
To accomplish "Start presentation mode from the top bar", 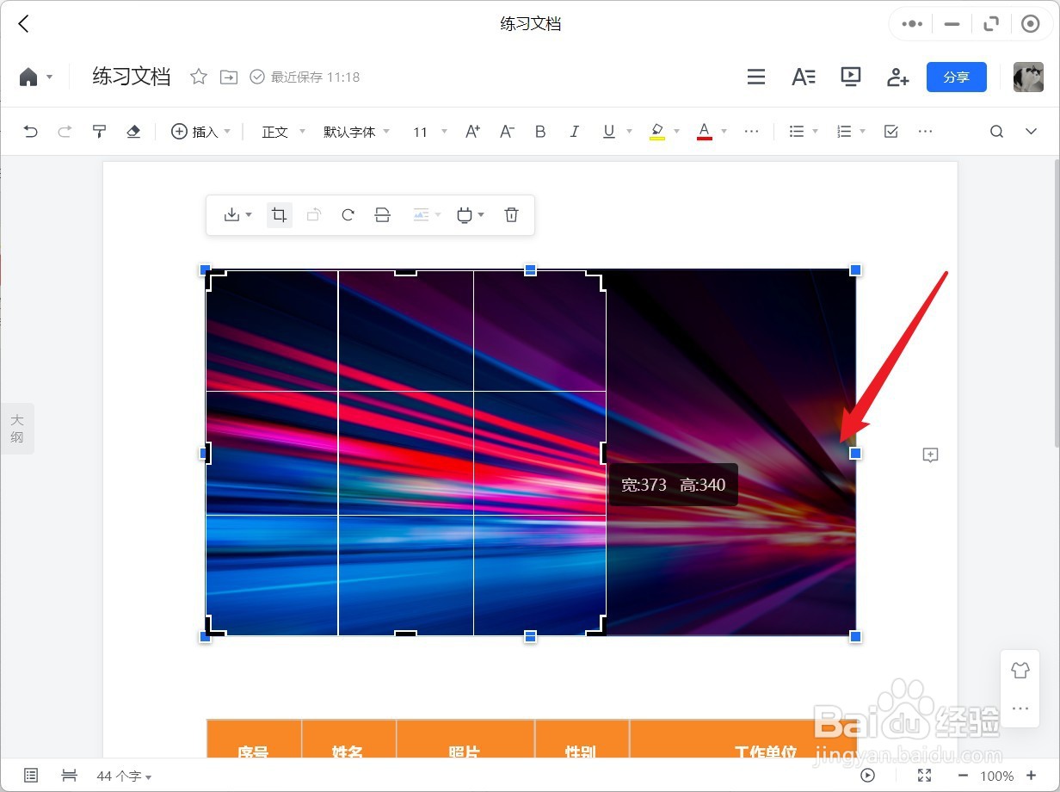I will (x=850, y=77).
